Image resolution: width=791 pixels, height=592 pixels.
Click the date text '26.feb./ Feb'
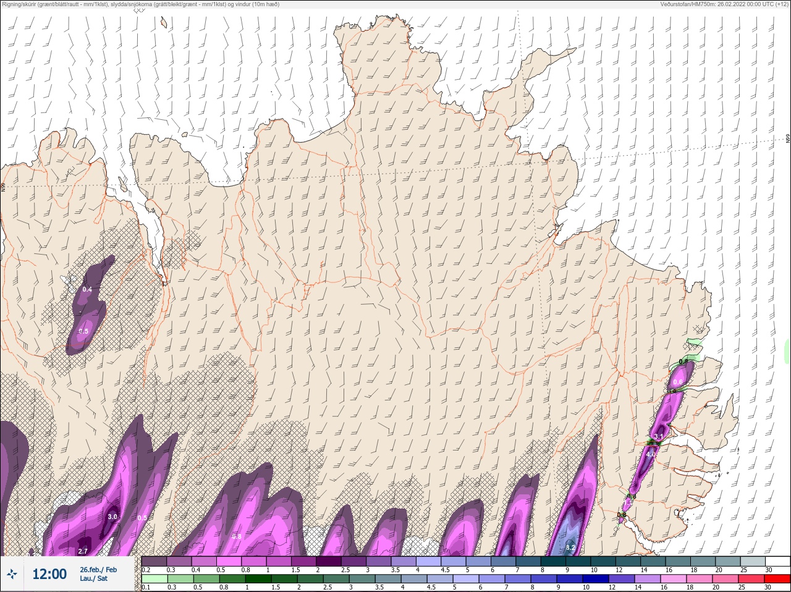pyautogui.click(x=98, y=569)
